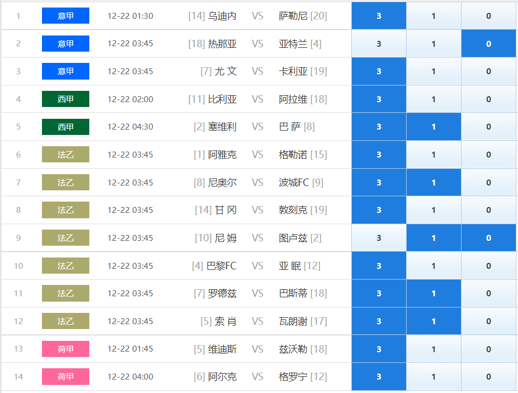Toggle win (3) for match 9 尼姆 vs 图卢兹
Viewport: 518px width, 393px height.
[379, 238]
